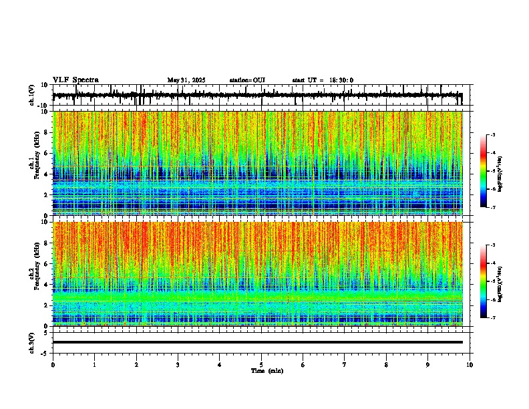Select the date label "May 31, 2025"

[x=186, y=80]
